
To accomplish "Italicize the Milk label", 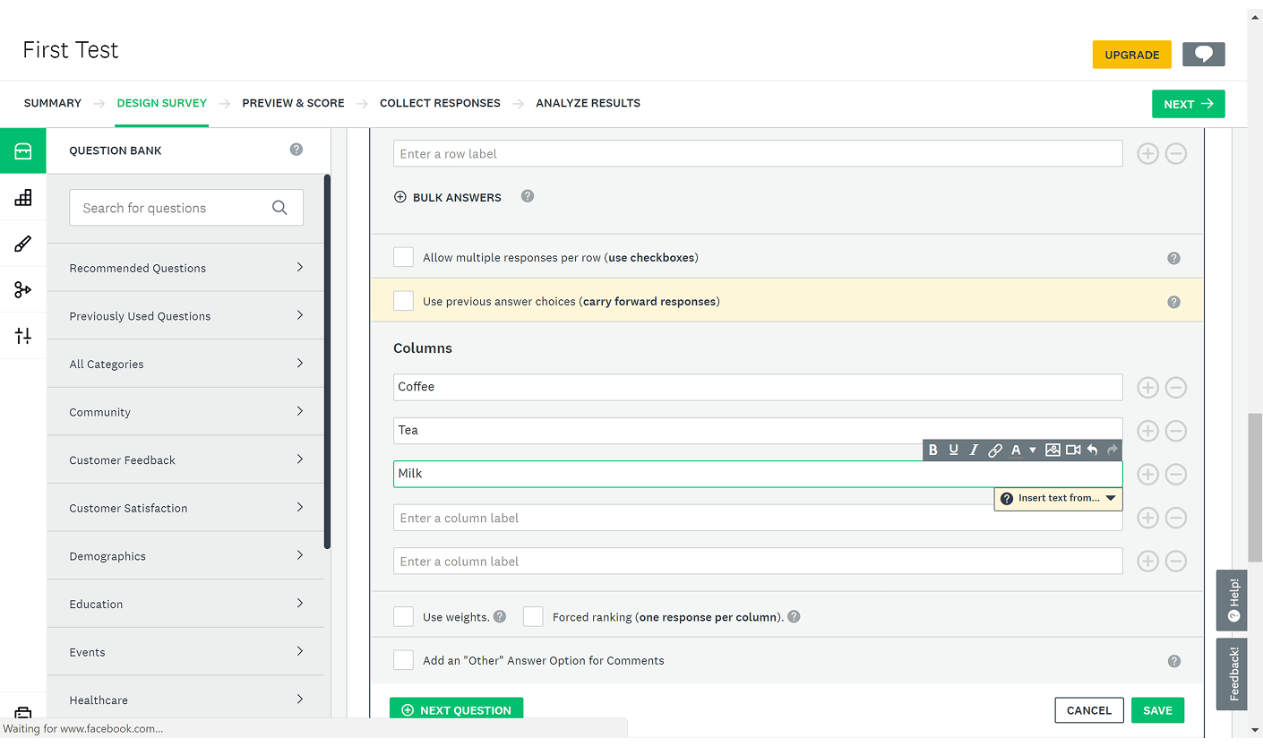I will pyautogui.click(x=974, y=450).
